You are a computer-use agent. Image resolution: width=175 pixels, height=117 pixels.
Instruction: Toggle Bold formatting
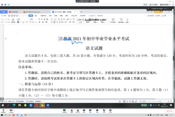[18, 22]
